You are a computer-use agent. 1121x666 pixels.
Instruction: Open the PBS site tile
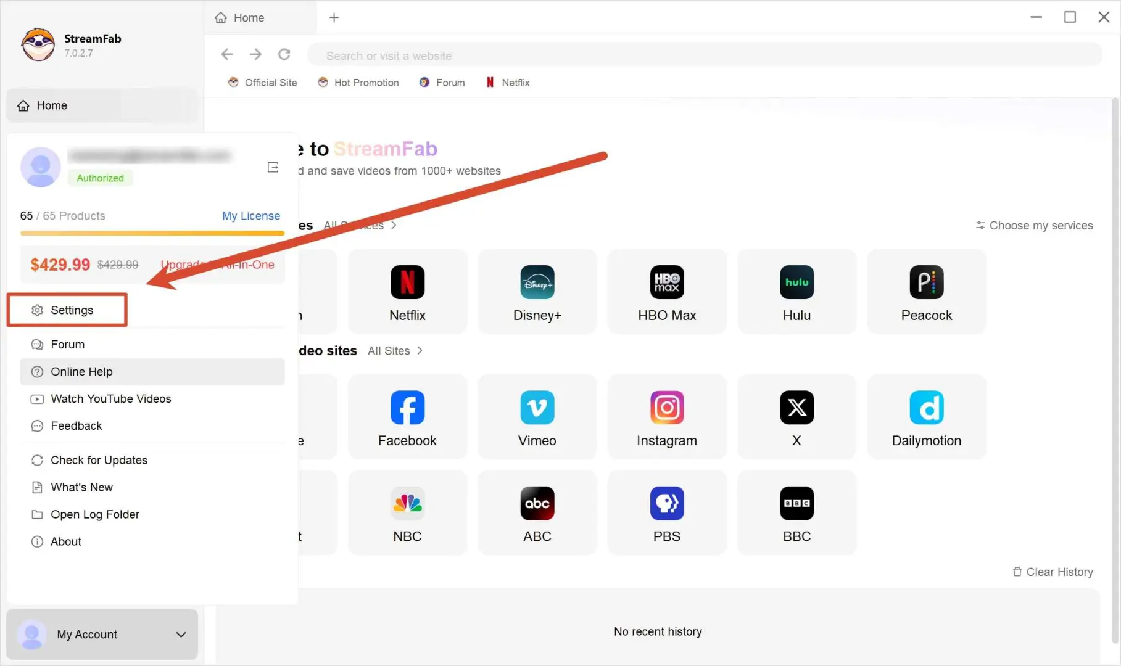coord(667,512)
